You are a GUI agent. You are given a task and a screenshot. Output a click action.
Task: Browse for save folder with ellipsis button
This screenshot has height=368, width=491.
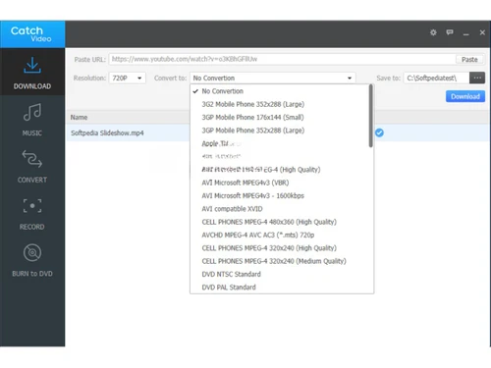click(477, 78)
